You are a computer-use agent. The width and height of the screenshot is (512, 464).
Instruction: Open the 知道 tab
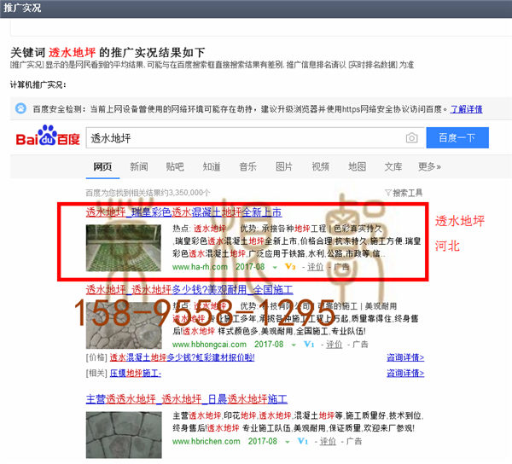[x=212, y=166]
